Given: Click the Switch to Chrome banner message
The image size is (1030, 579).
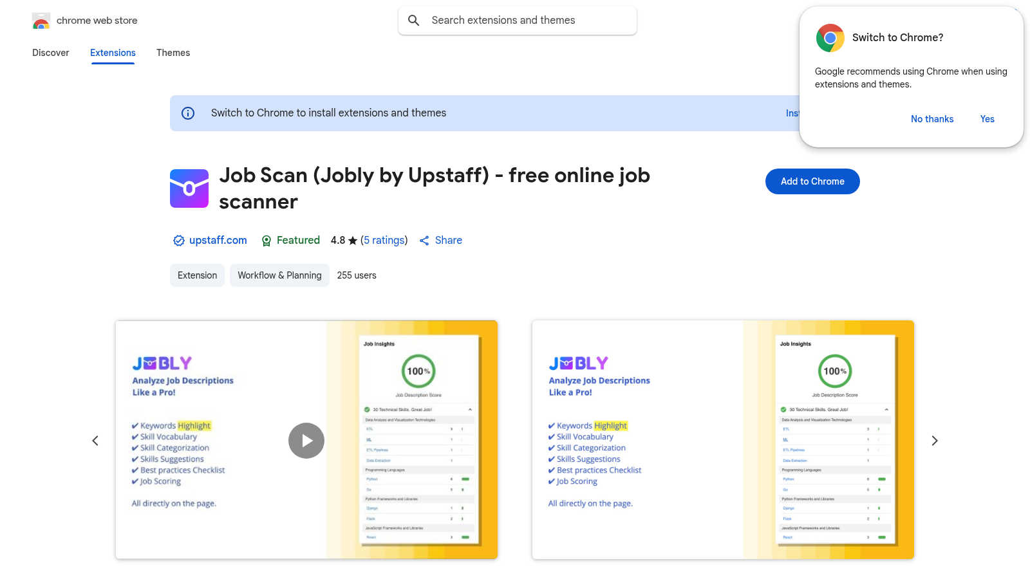Looking at the screenshot, I should click(x=328, y=113).
